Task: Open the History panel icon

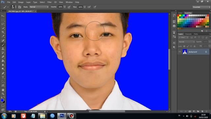Action: tap(174, 15)
